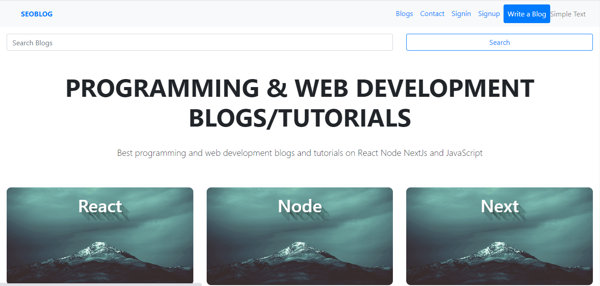The width and height of the screenshot is (600, 286).
Task: Open the Signin nav link
Action: [x=461, y=14]
